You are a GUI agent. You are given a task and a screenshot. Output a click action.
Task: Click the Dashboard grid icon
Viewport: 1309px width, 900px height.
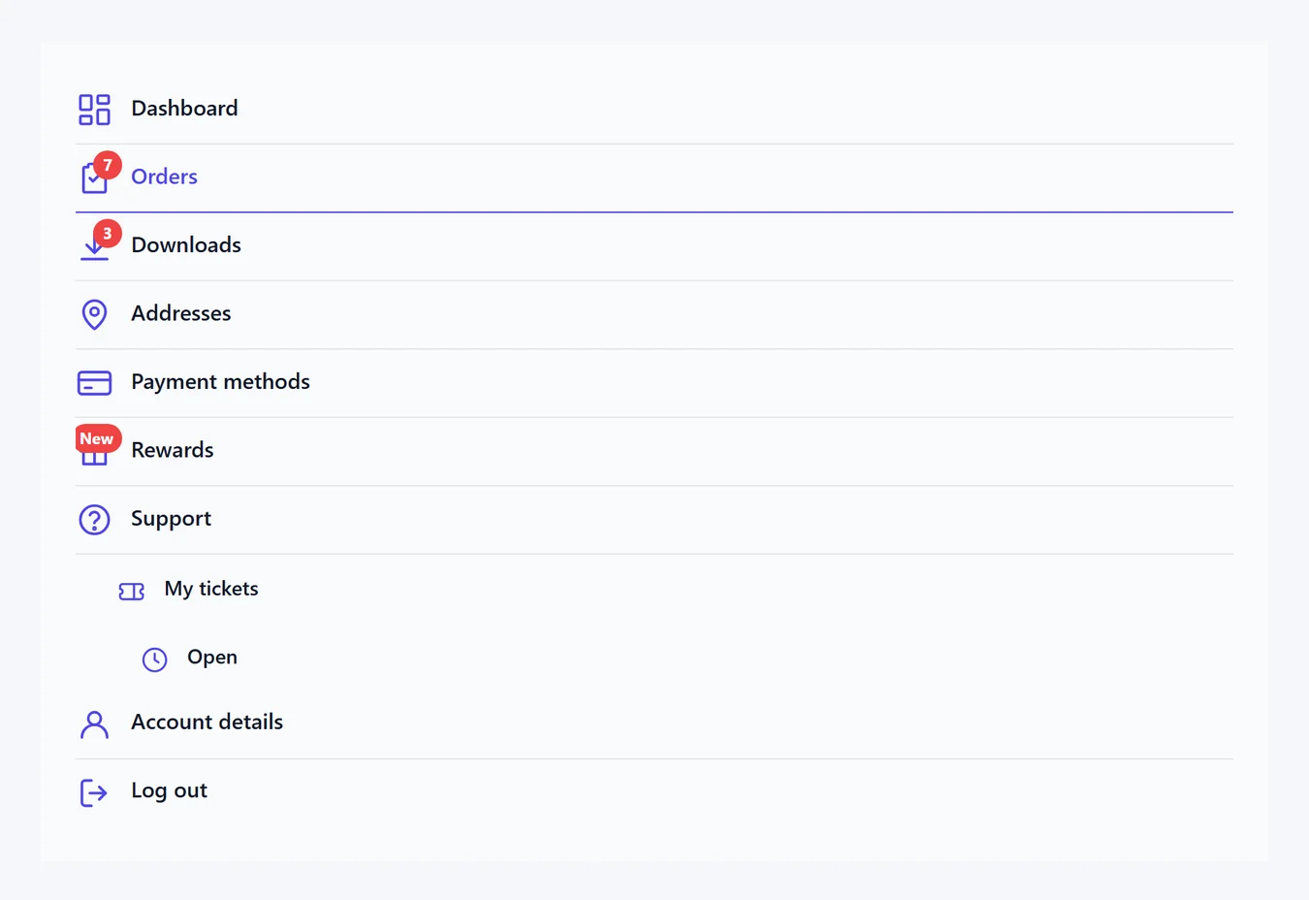(94, 110)
